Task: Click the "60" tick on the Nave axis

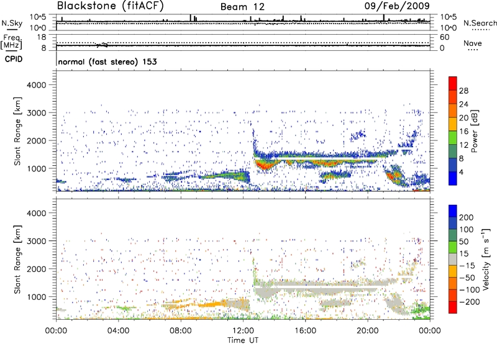Action: click(444, 37)
